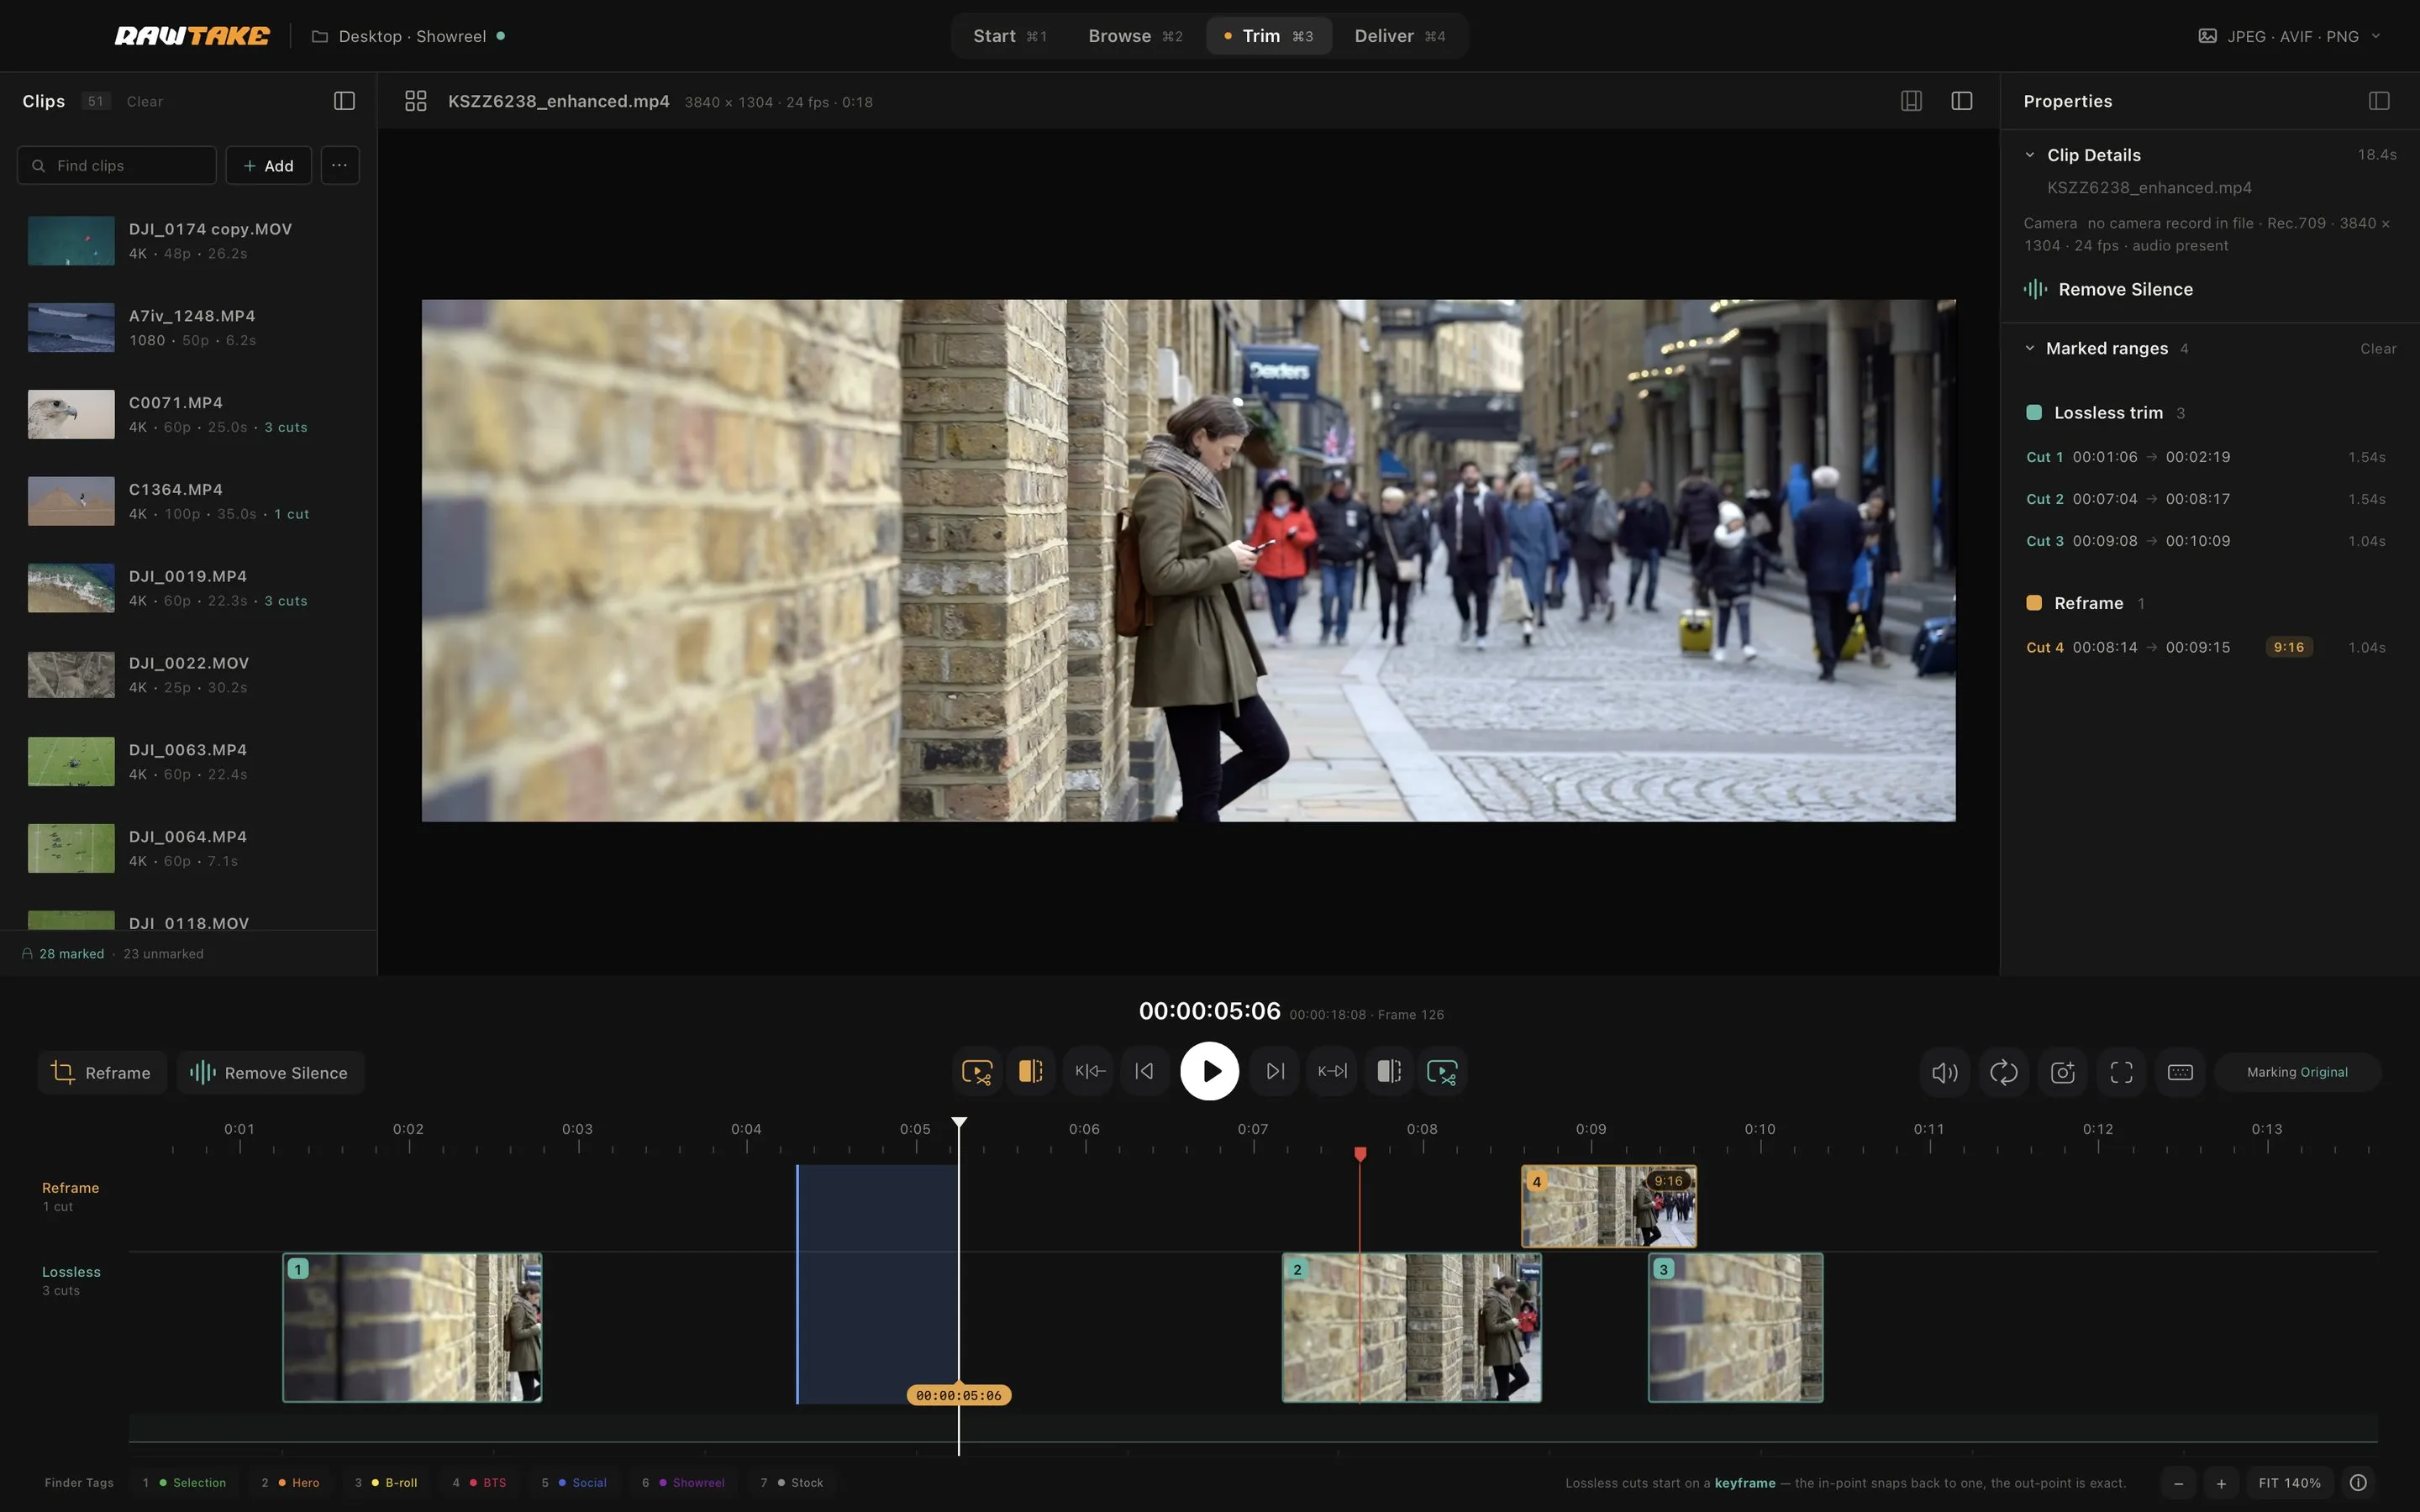Click the orange mark-range split icon
The height and width of the screenshot is (1512, 2420).
pyautogui.click(x=1031, y=1072)
